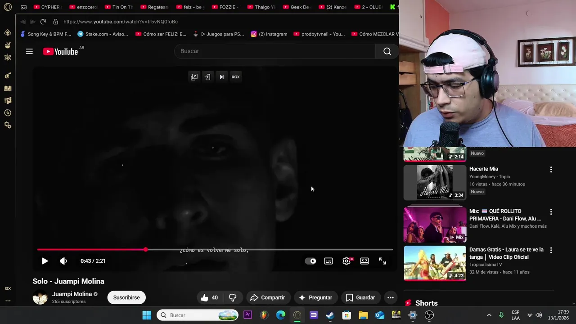Open Steam from the taskbar
Image resolution: width=576 pixels, height=324 pixels.
330,315
